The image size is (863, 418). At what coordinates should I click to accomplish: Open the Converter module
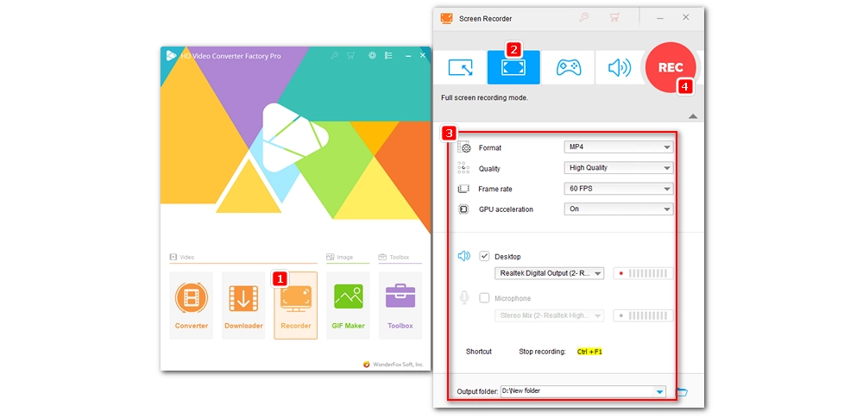[191, 305]
